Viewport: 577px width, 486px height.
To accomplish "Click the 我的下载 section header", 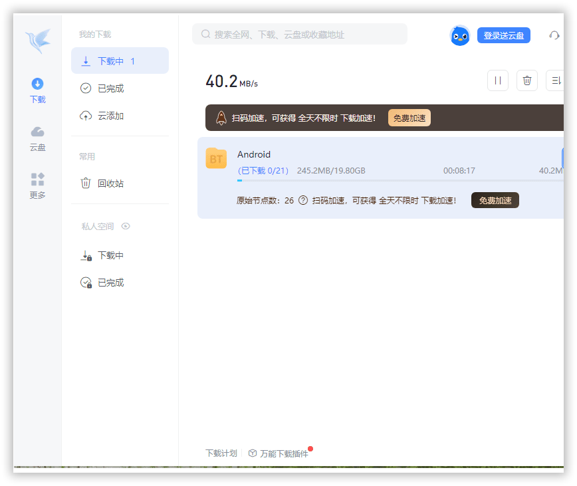I will click(x=95, y=35).
